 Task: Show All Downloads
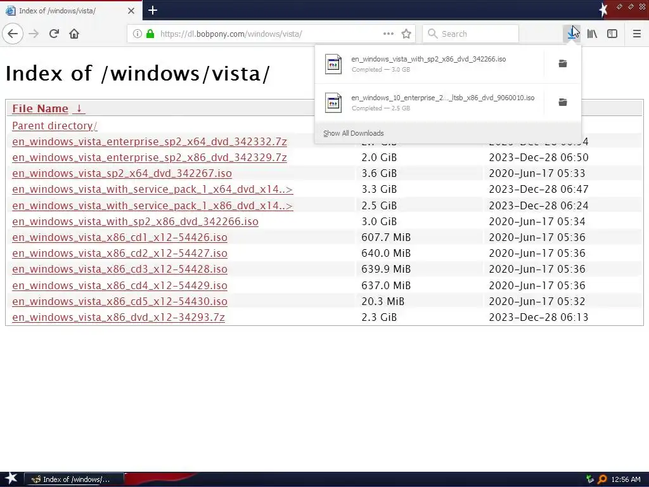354,133
